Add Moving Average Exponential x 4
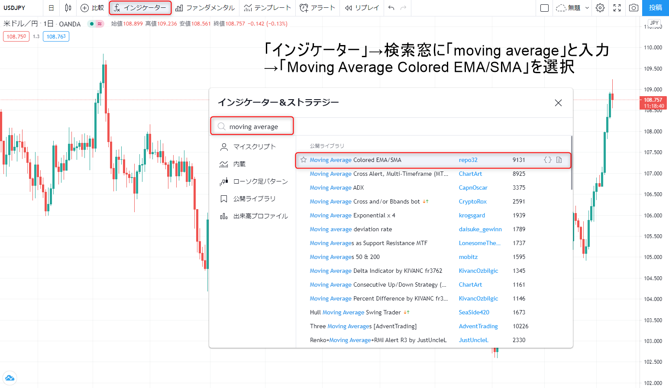Viewport: 669px width, 388px height. [x=352, y=215]
